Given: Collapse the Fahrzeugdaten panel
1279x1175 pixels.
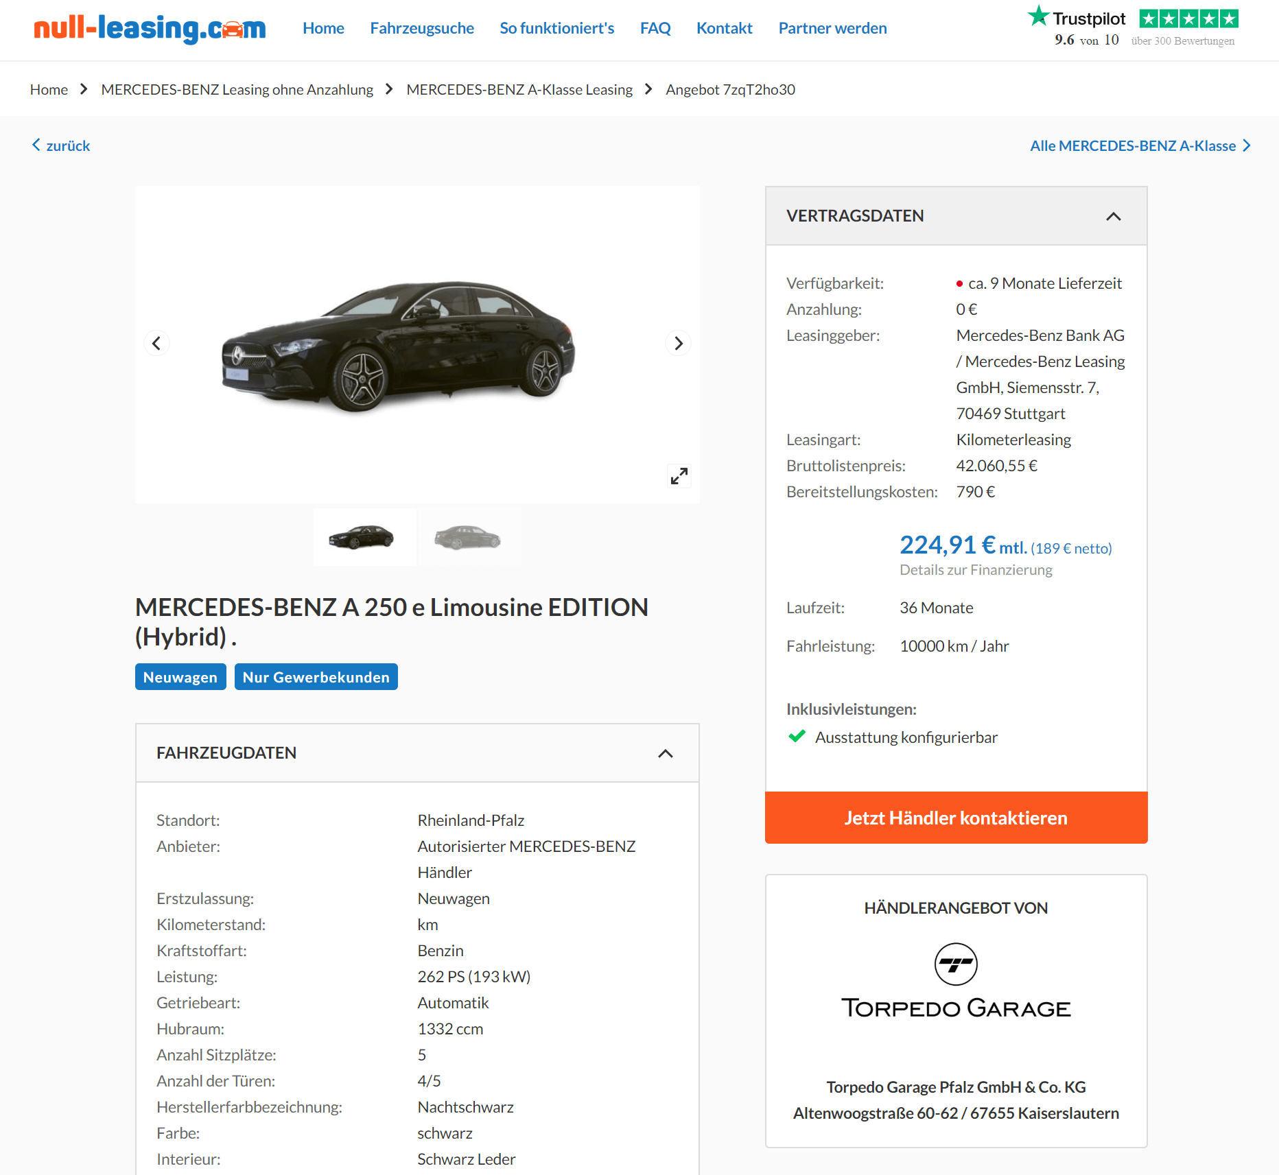Looking at the screenshot, I should (x=665, y=753).
